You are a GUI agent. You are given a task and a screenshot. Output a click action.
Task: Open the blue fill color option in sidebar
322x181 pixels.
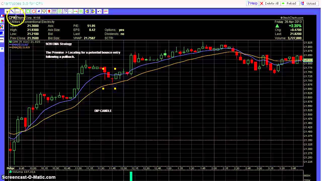(x=2, y=33)
